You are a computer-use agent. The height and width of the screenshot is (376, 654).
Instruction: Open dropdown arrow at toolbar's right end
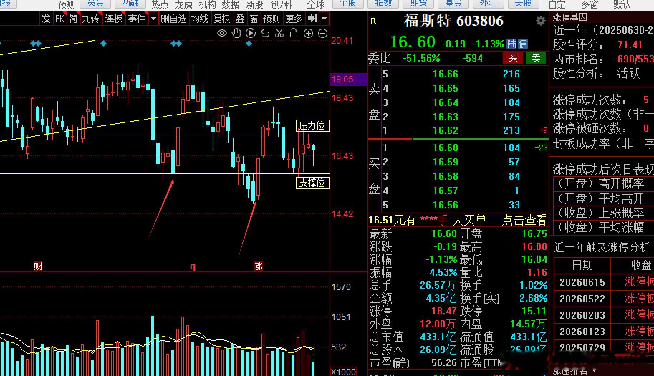[x=324, y=19]
